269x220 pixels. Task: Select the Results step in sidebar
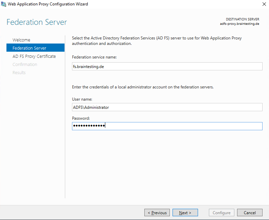[19, 72]
